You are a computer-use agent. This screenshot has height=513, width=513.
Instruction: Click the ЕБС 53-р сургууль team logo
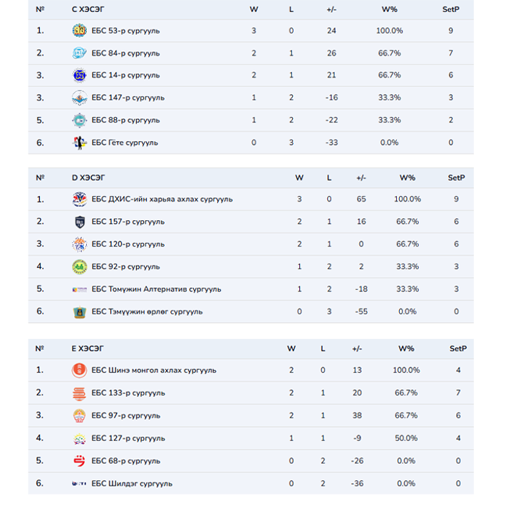(x=79, y=31)
